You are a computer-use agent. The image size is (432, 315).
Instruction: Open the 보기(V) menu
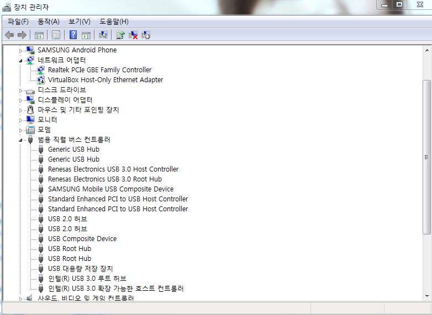pyautogui.click(x=80, y=22)
